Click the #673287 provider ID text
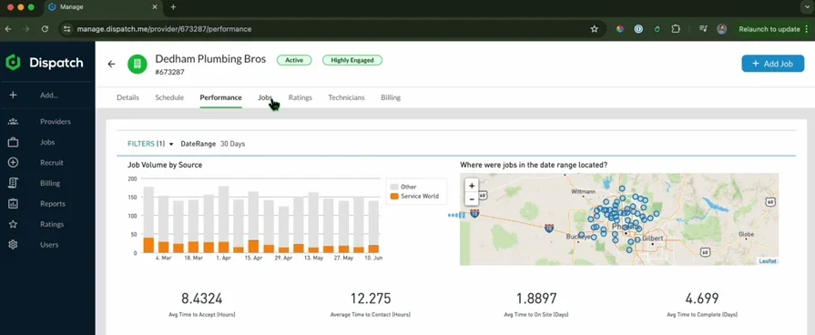The width and height of the screenshot is (815, 335). (170, 72)
